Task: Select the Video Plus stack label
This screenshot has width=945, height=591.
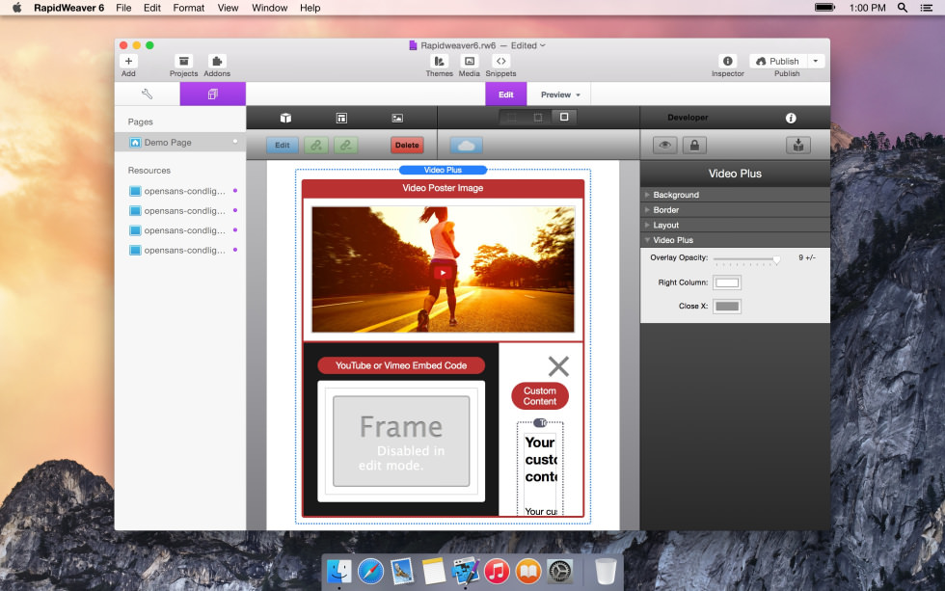Action: [443, 170]
